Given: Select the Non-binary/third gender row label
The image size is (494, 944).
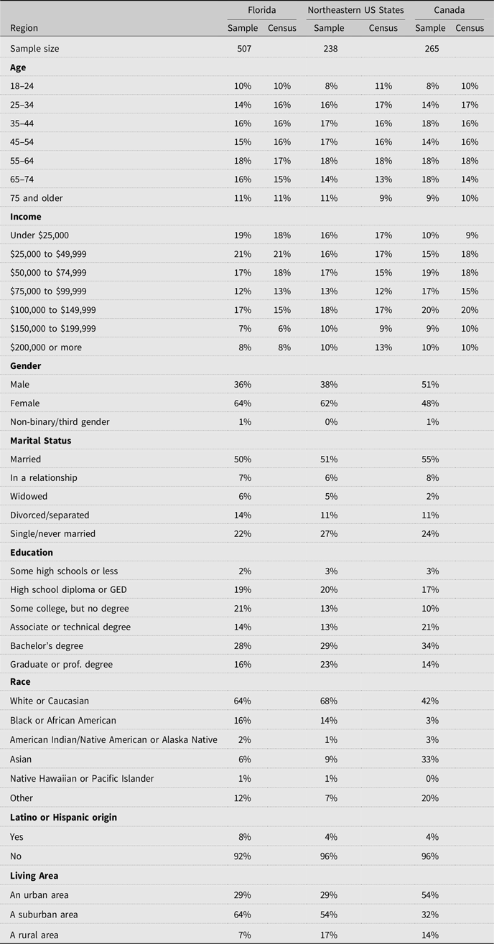Looking at the screenshot, I should (60, 422).
